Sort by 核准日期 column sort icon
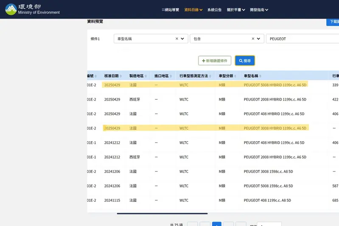 (x=120, y=76)
